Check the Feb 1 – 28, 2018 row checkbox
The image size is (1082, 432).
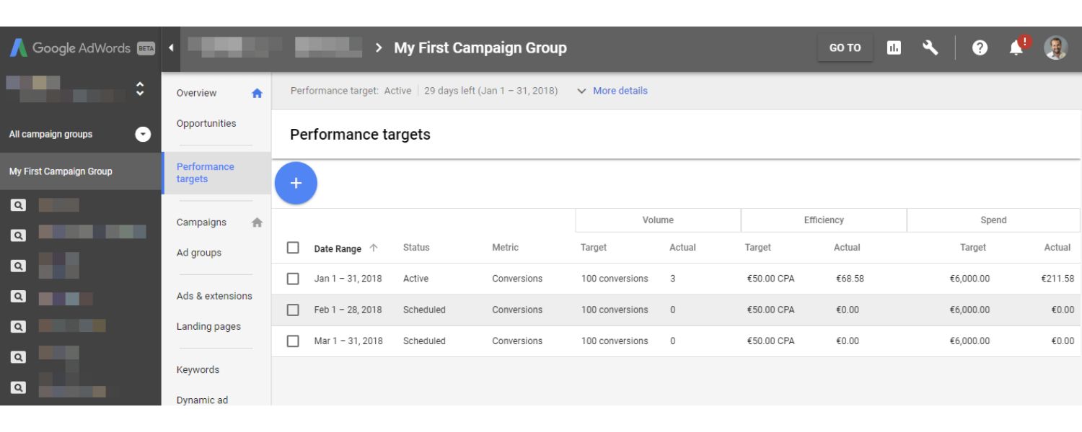point(293,310)
